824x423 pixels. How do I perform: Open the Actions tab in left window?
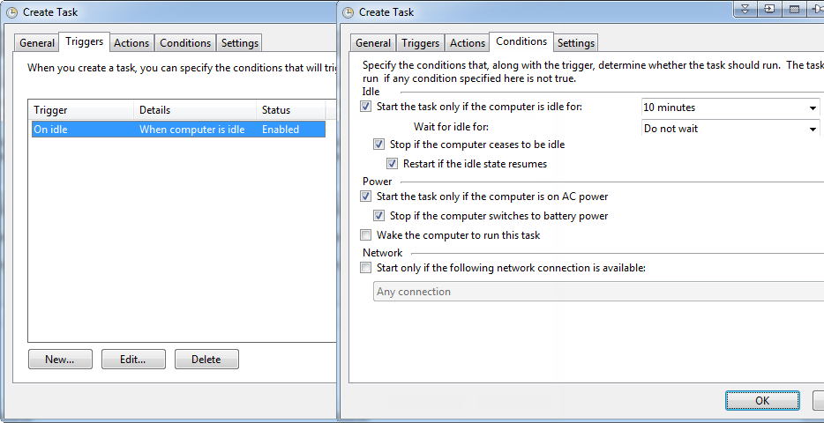131,43
